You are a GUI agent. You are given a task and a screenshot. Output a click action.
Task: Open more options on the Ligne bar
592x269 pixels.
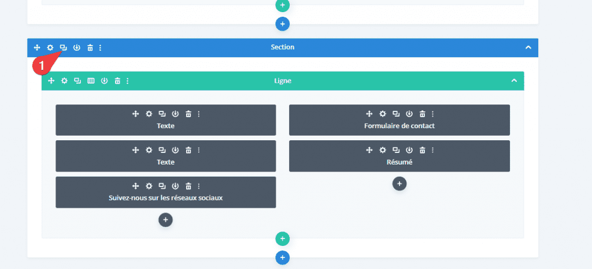(x=128, y=81)
